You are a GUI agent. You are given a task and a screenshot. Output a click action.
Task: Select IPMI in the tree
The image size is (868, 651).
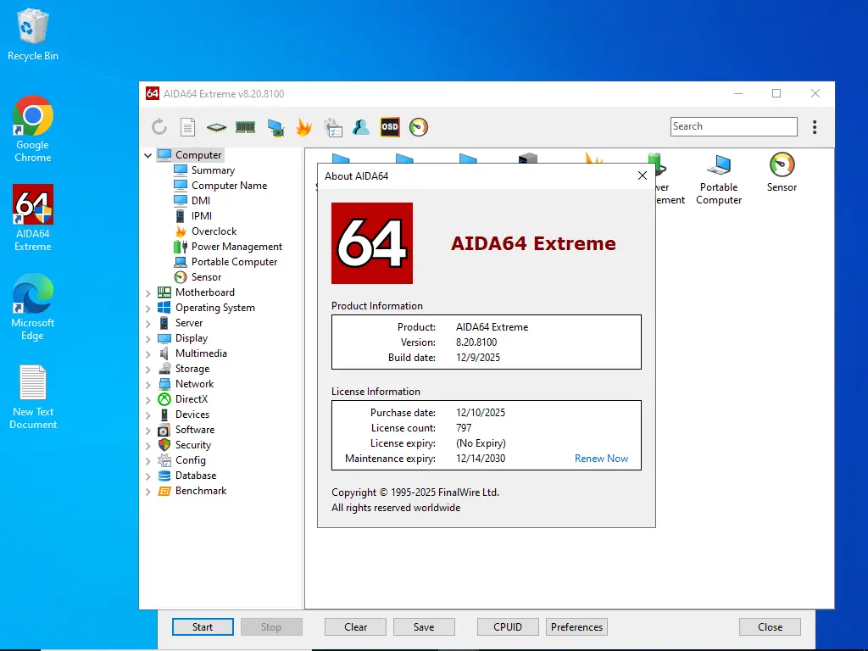point(202,216)
